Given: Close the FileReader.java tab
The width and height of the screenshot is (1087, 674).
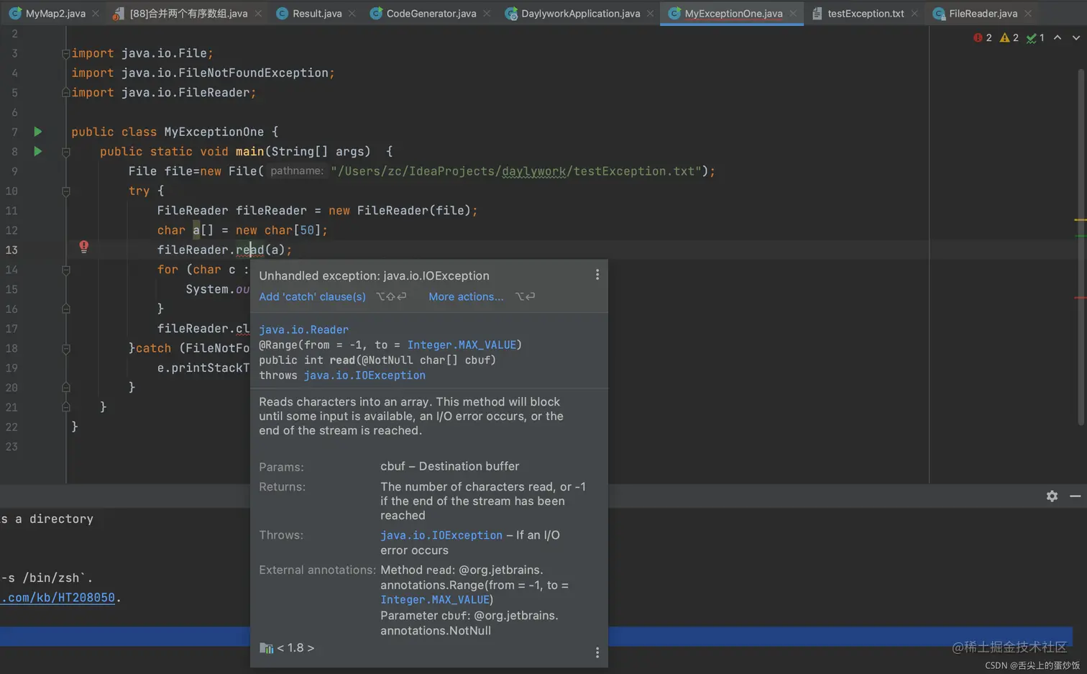Looking at the screenshot, I should pyautogui.click(x=1028, y=14).
